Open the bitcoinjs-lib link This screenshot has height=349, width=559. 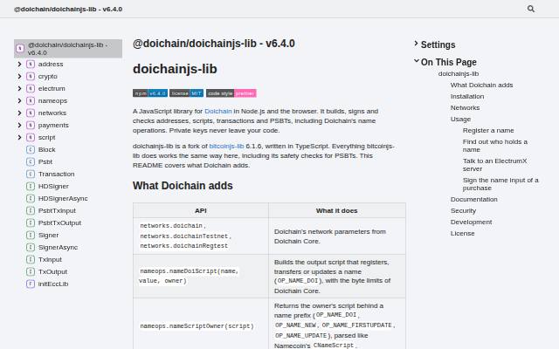(x=226, y=146)
